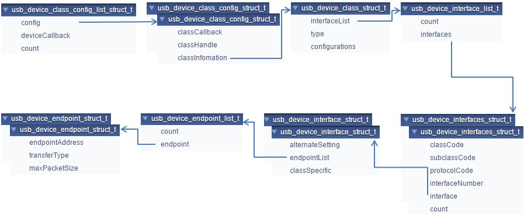The height and width of the screenshot is (215, 524).
Task: Collapse inner usb_device_endpoint_struct_t triangle
Action: click(x=15, y=130)
